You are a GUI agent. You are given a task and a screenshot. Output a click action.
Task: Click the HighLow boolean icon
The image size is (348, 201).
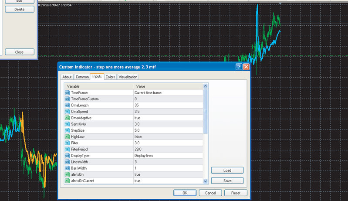(x=67, y=136)
